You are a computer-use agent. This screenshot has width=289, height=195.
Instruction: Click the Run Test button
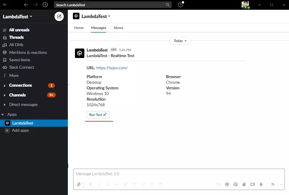pos(98,115)
